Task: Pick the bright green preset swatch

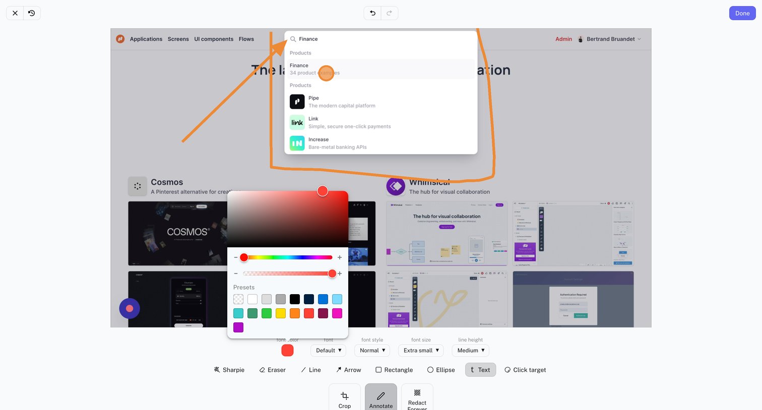Action: coord(267,313)
